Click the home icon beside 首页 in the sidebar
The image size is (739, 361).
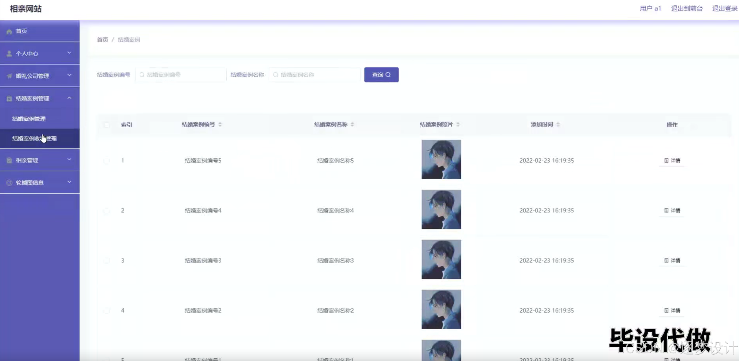click(9, 31)
